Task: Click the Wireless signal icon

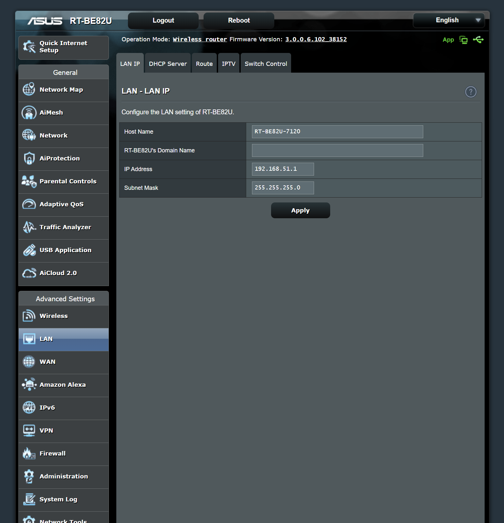Action: pyautogui.click(x=29, y=316)
